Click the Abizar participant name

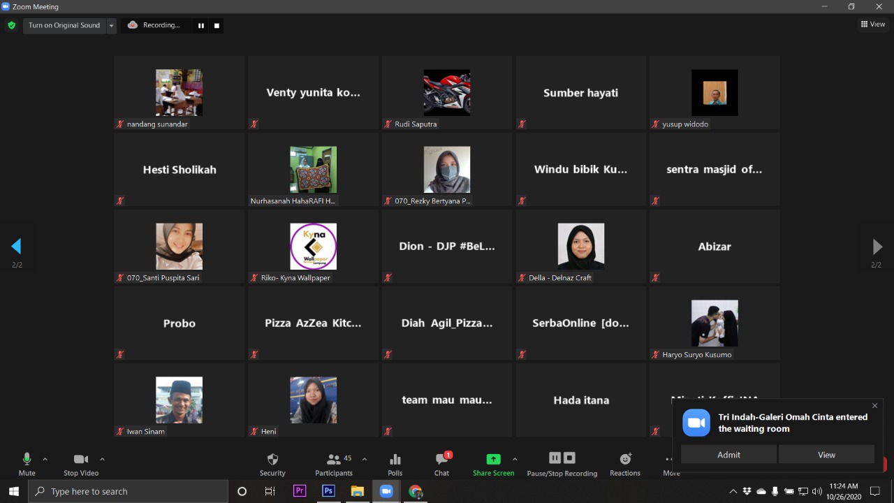pos(715,247)
